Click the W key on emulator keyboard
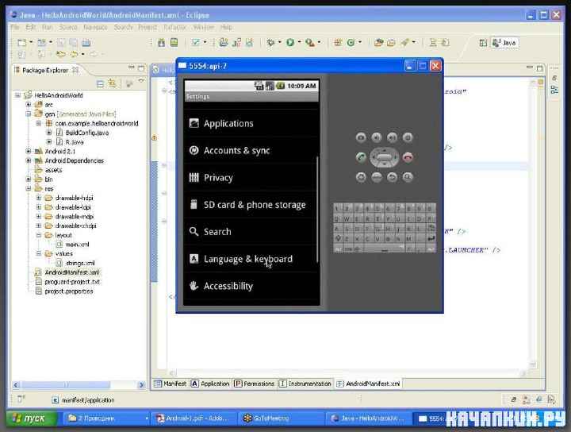 347,218
